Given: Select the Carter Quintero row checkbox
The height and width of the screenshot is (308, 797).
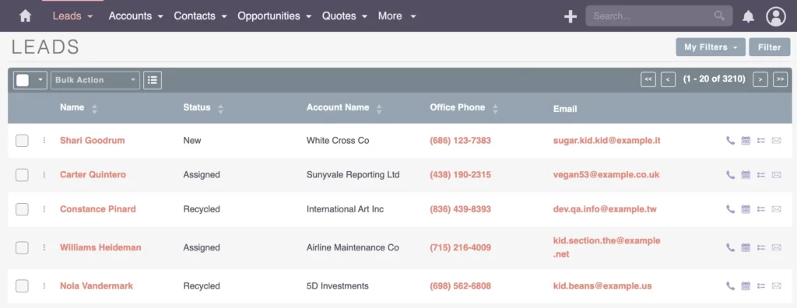Looking at the screenshot, I should pyautogui.click(x=22, y=175).
